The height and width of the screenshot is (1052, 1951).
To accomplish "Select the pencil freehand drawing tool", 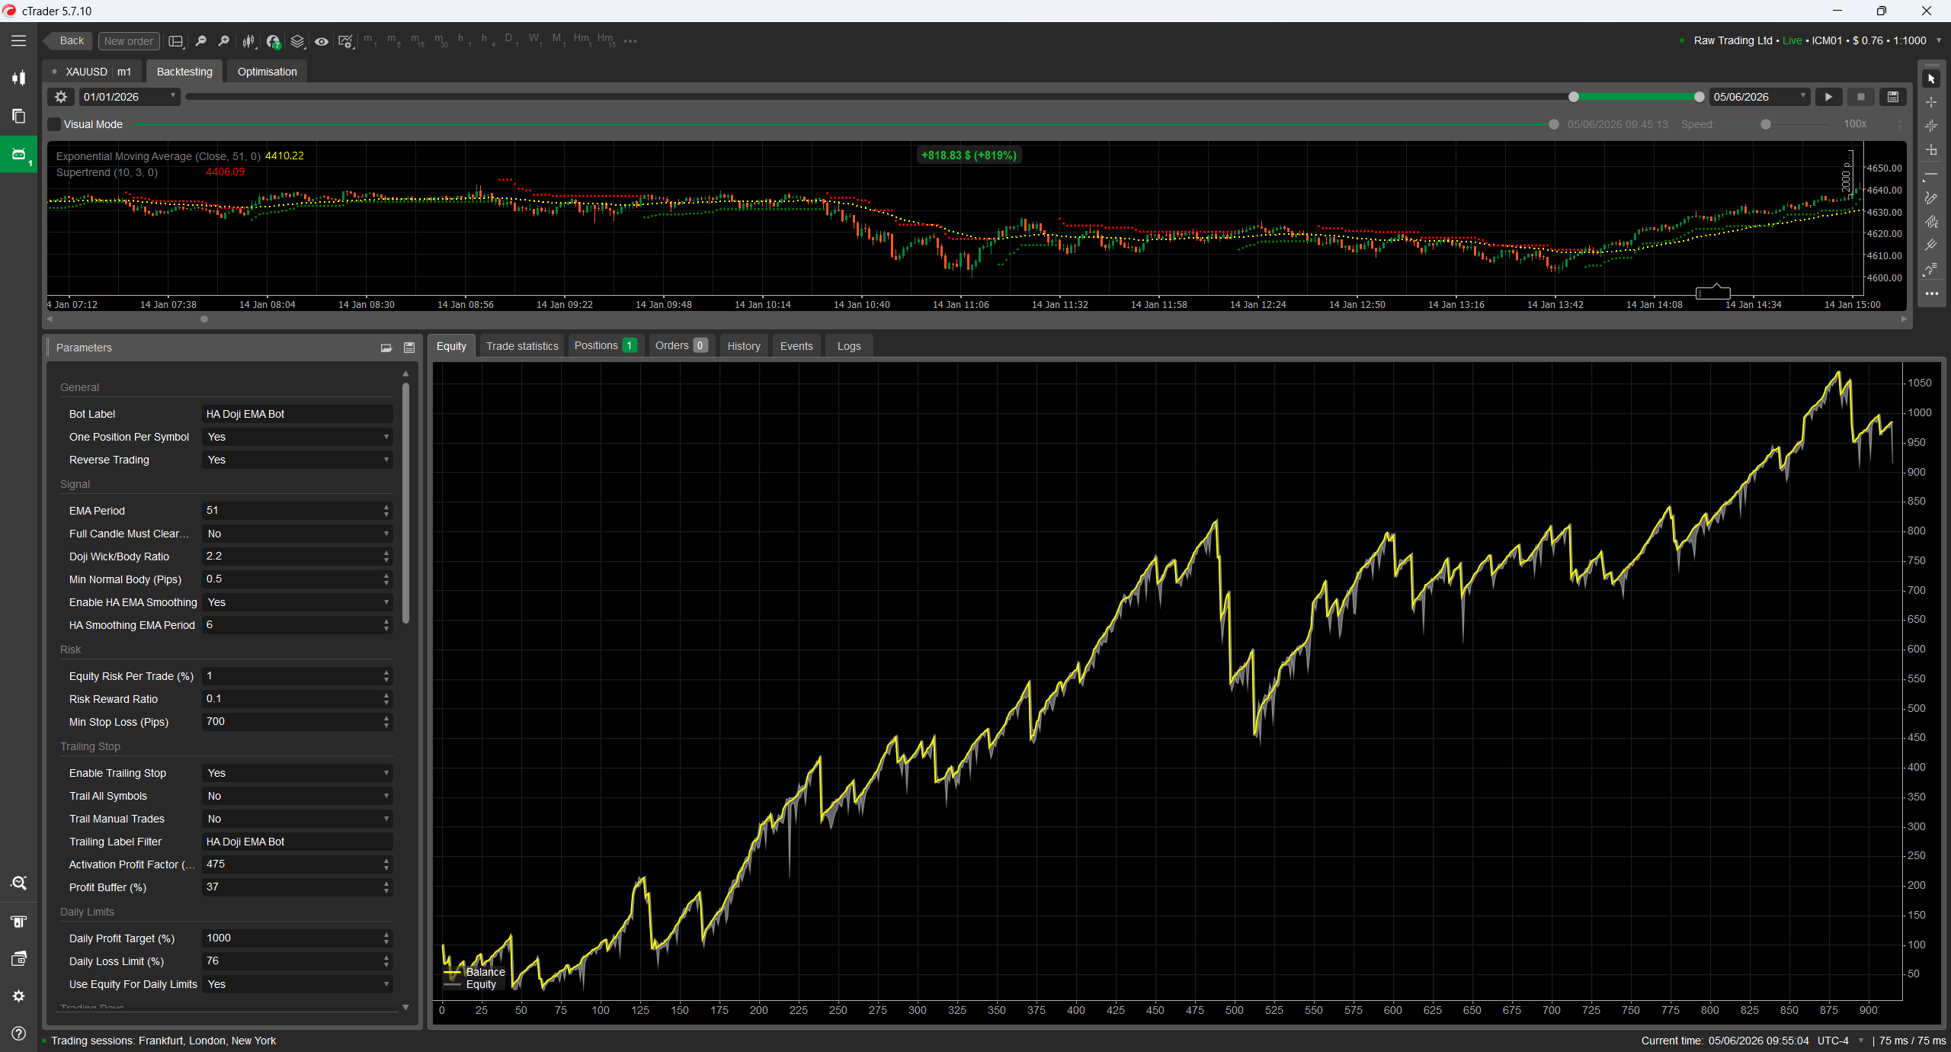I will [1931, 198].
